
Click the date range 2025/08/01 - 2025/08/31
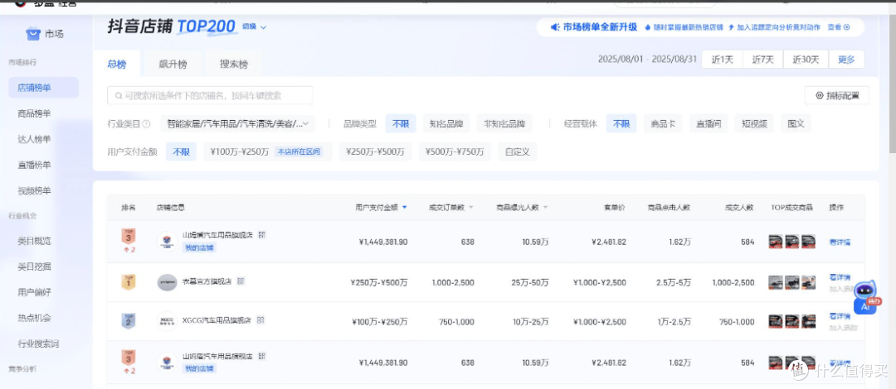(647, 60)
